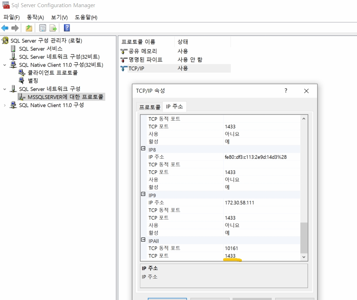Click the IPAll TCP 동적 포트 value 10161
The image size is (357, 300).
231,248
